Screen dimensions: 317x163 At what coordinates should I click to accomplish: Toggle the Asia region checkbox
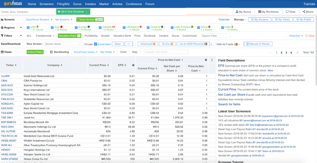52,27
